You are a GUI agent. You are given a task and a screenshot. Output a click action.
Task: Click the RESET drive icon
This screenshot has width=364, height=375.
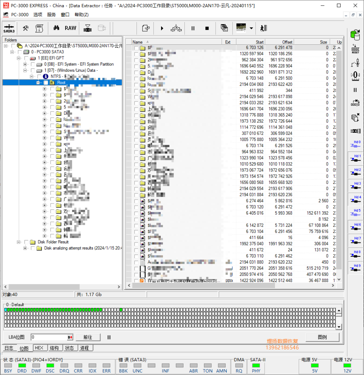(x=355, y=49)
